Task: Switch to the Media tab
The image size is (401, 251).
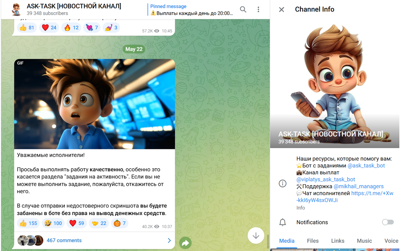Action: click(287, 241)
